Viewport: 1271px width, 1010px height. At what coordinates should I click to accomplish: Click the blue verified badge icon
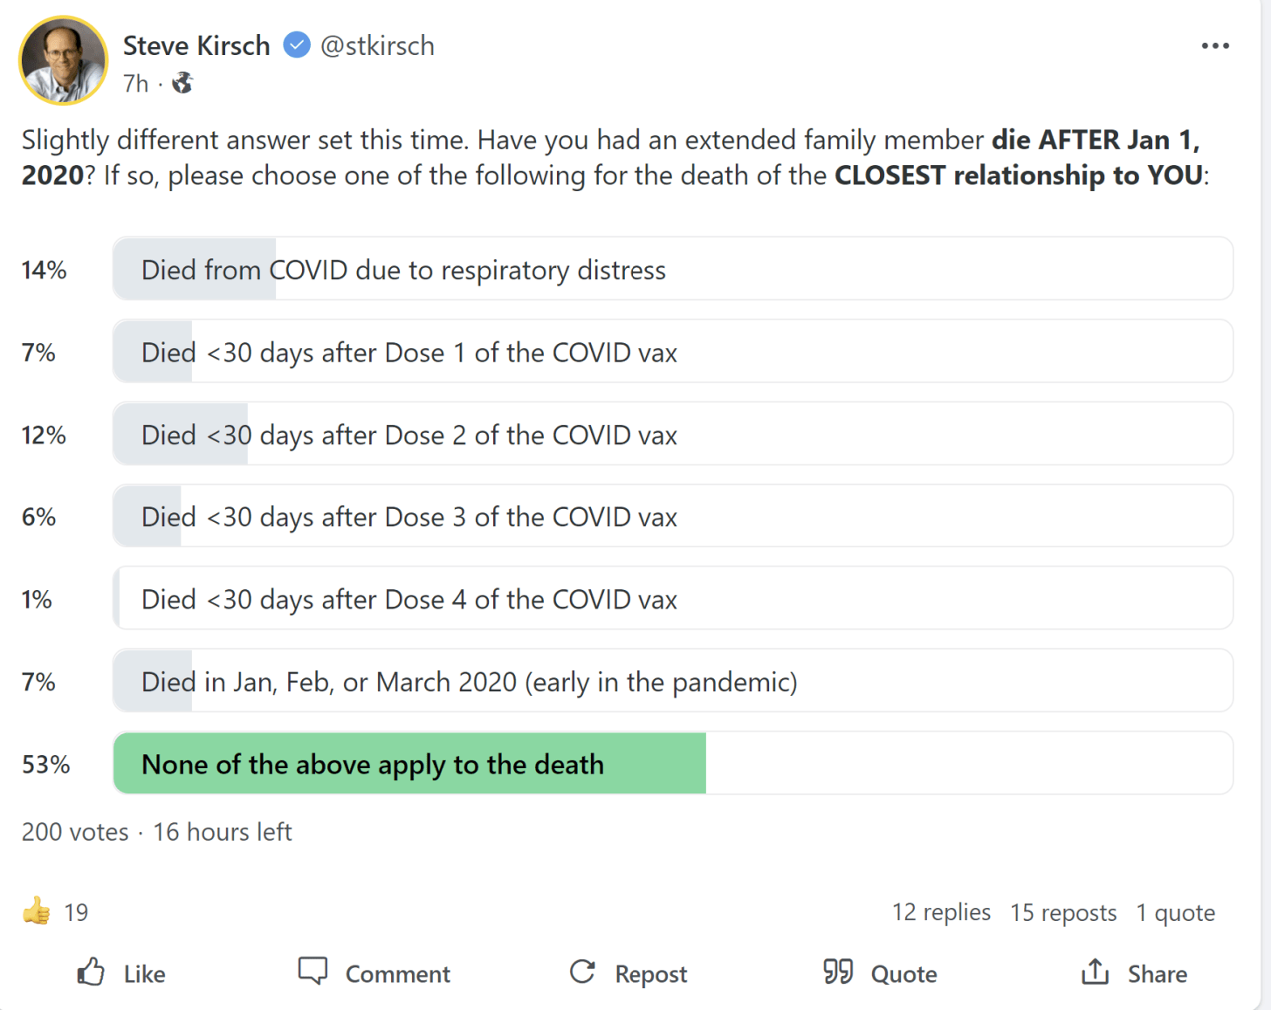click(297, 45)
